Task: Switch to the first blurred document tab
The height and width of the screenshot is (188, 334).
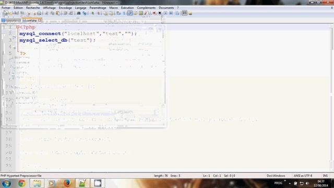Action: tap(11, 20)
